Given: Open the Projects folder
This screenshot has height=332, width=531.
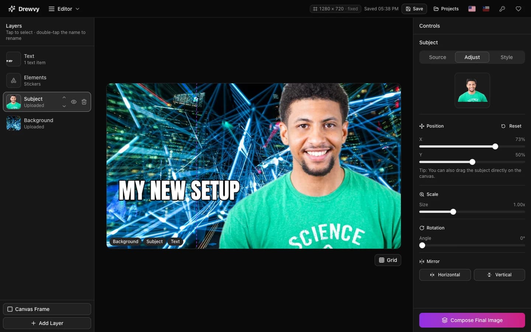Looking at the screenshot, I should 446,9.
